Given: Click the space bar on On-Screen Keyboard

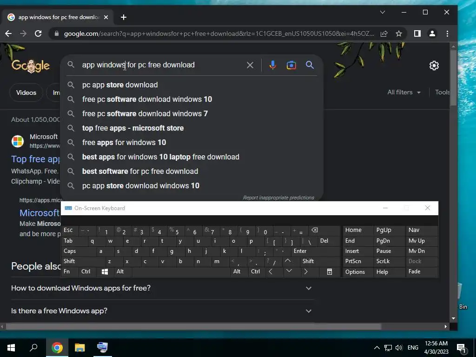Looking at the screenshot, I should click(x=181, y=271).
